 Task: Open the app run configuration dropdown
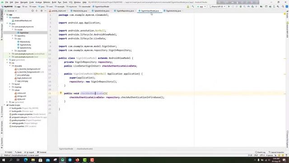click(201, 6)
